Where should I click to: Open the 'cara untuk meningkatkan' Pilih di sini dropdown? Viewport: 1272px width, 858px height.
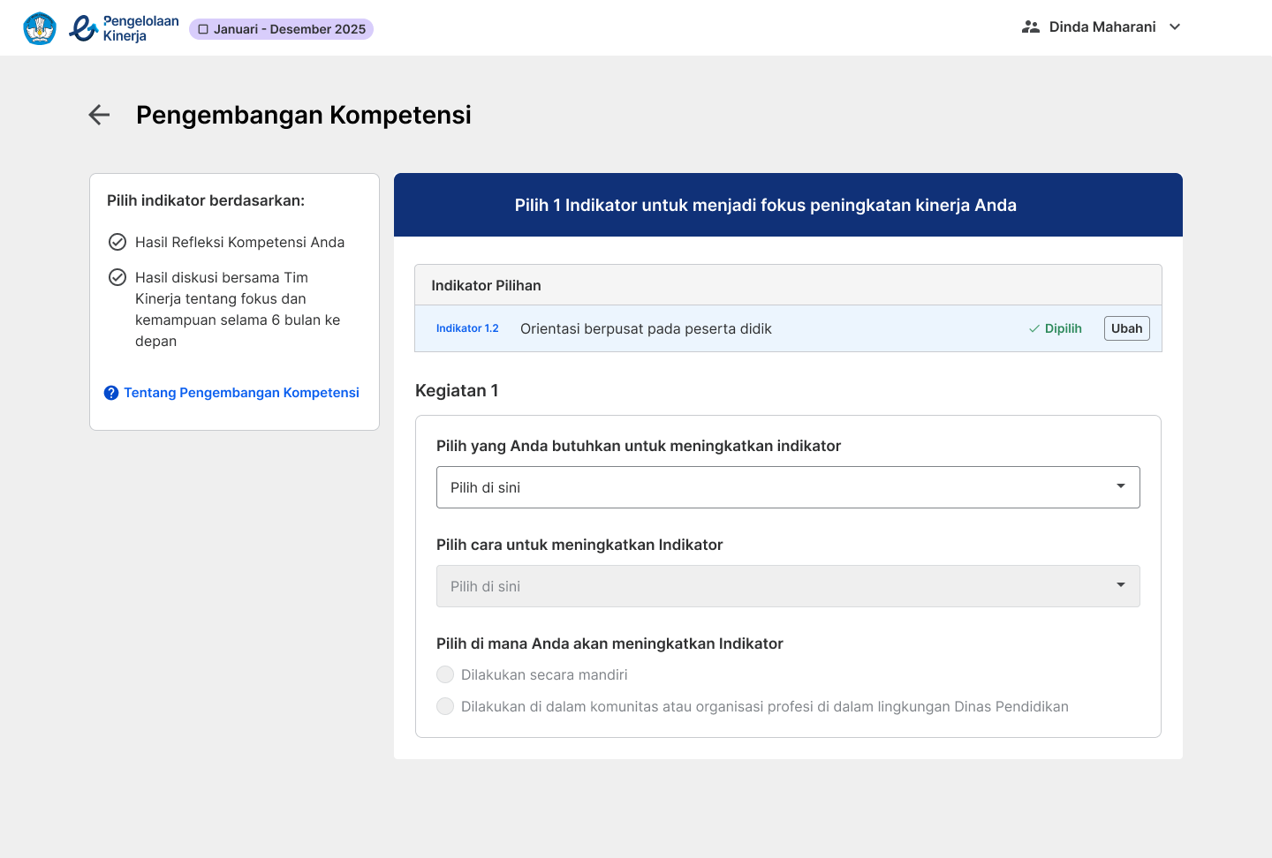click(788, 586)
